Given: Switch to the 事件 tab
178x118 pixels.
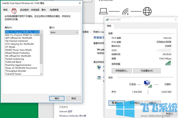Looking at the screenshot, I should tap(44, 10).
